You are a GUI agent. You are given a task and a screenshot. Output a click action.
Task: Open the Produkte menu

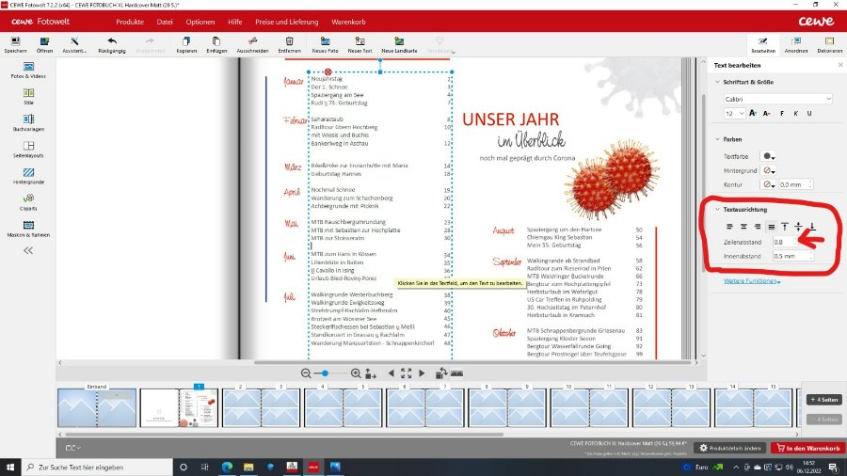pyautogui.click(x=131, y=21)
